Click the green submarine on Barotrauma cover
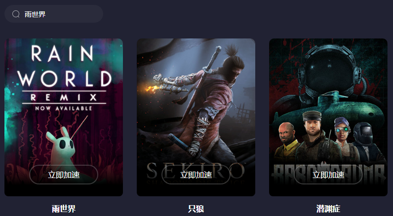 tap(328, 109)
